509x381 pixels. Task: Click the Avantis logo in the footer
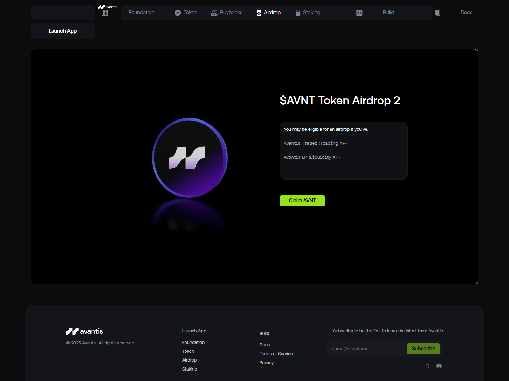(85, 331)
